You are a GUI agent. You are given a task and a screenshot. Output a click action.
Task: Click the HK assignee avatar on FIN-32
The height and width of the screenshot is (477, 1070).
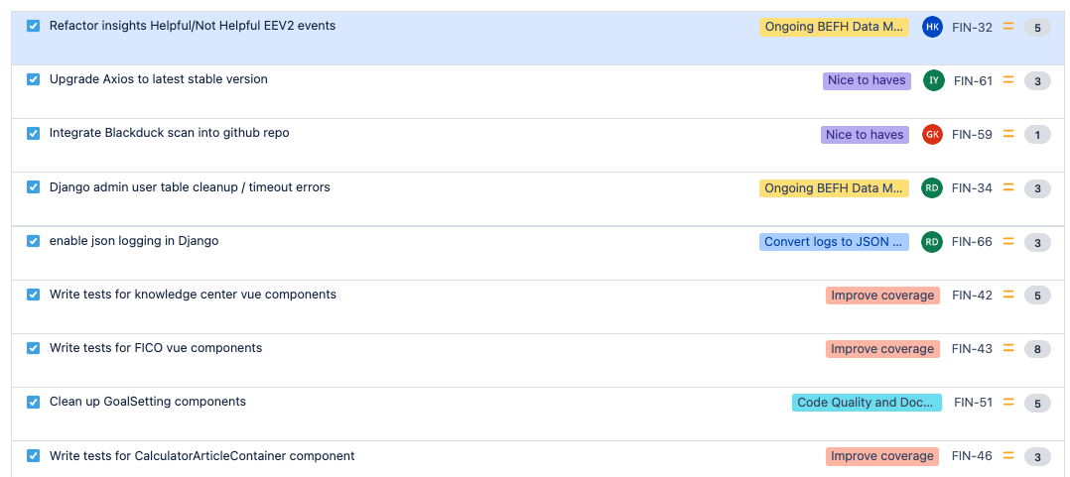coord(932,27)
